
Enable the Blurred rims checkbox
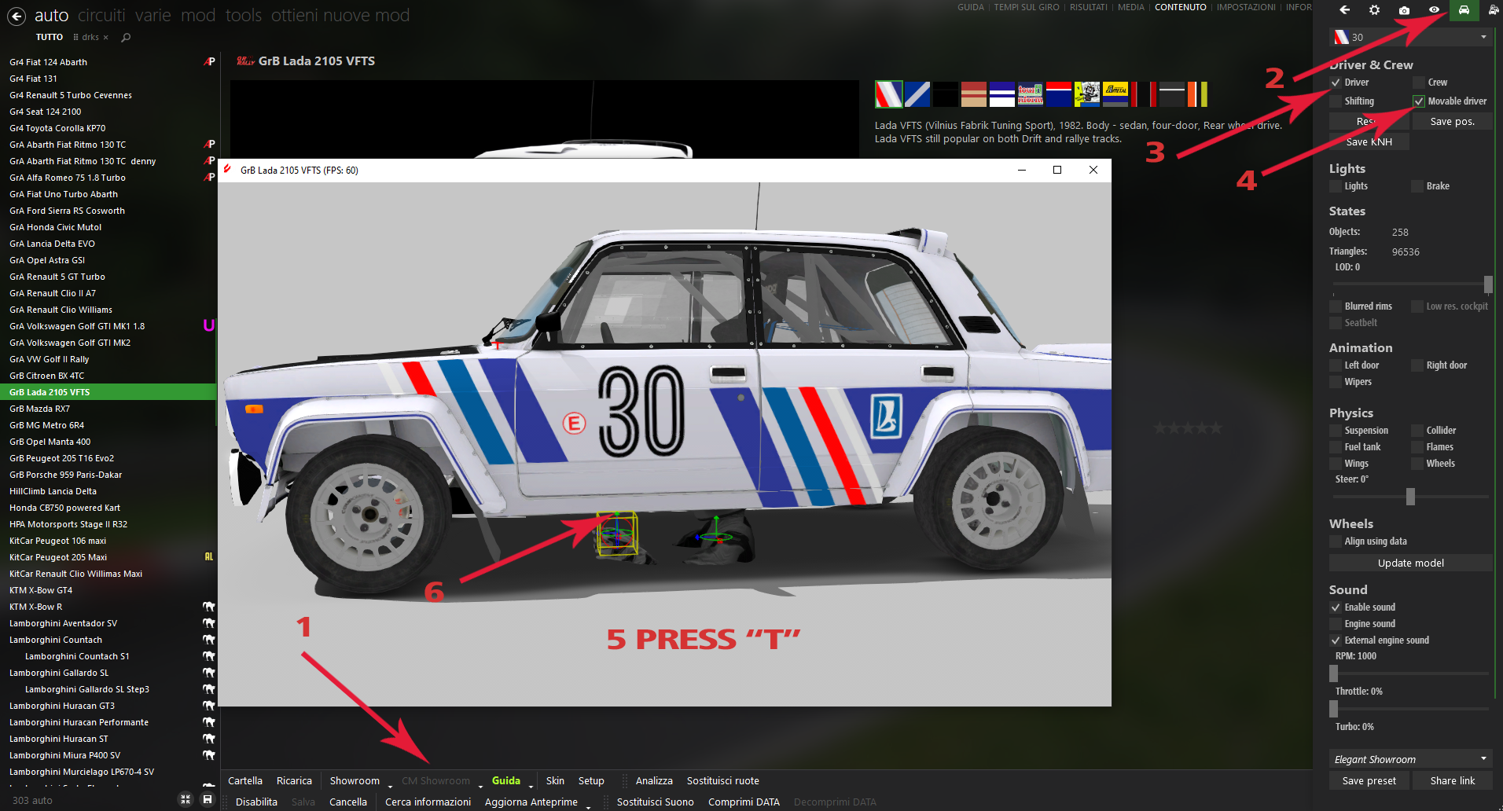pos(1336,306)
